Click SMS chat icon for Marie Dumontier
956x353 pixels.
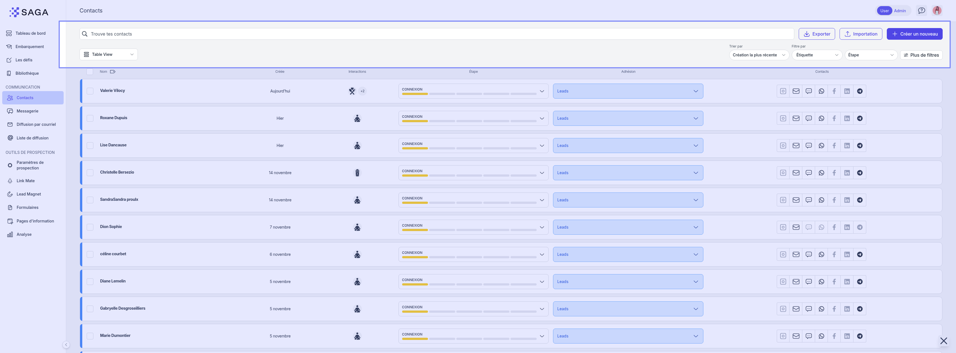pos(808,336)
